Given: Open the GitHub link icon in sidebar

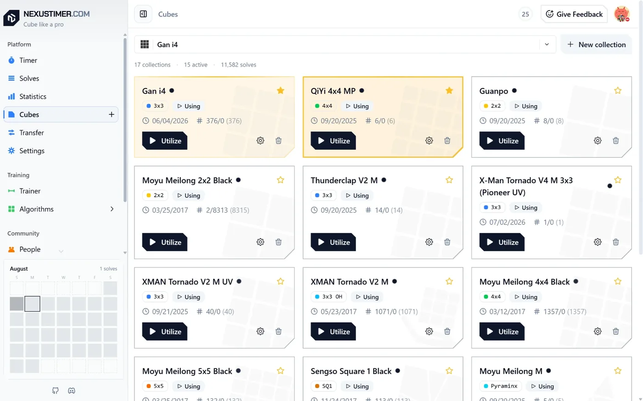Looking at the screenshot, I should point(56,391).
